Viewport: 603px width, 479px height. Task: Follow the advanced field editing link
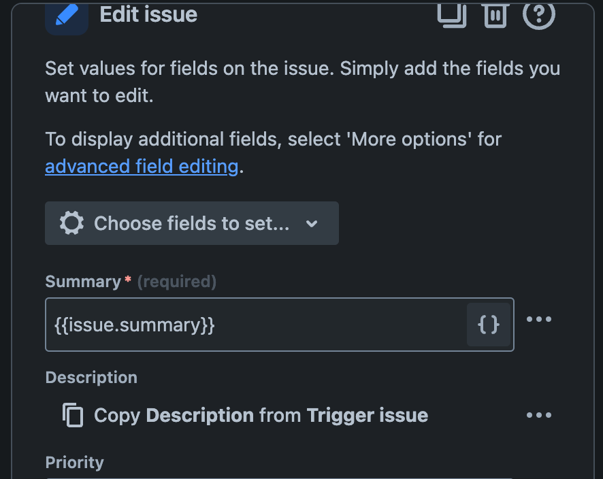tap(142, 167)
